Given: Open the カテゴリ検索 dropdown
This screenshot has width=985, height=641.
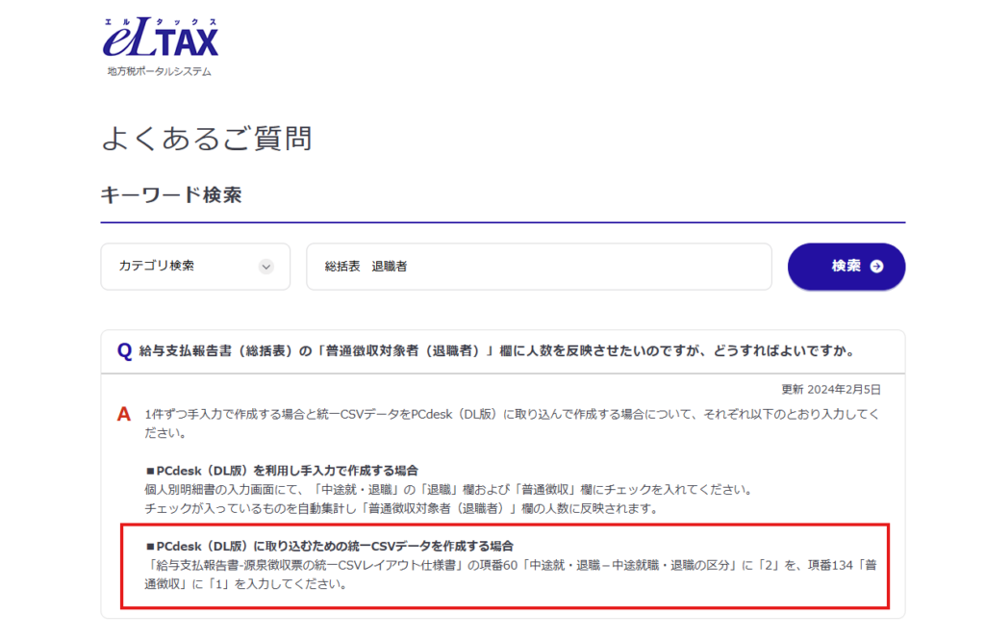Looking at the screenshot, I should point(194,267).
